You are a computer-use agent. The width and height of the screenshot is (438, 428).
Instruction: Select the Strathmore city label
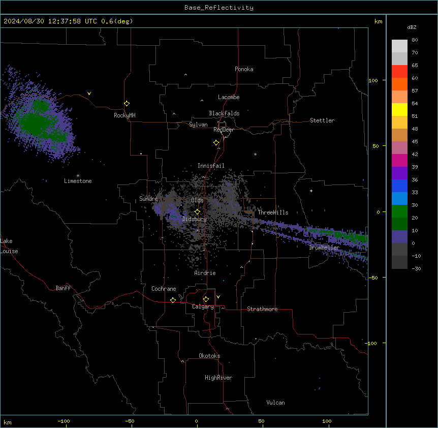tap(262, 309)
